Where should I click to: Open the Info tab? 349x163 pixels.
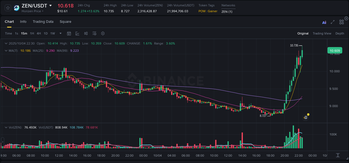(23, 22)
